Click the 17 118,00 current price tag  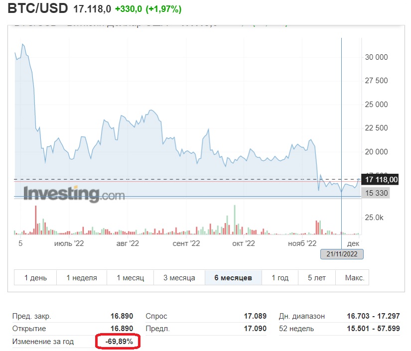[x=381, y=180]
